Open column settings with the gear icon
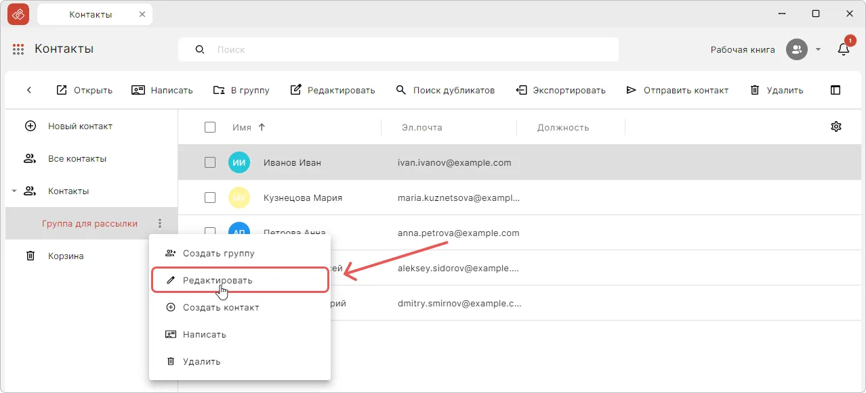 pos(836,126)
